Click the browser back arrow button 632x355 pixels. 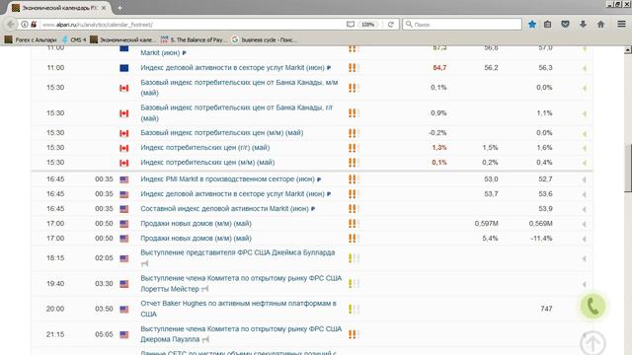(11, 24)
